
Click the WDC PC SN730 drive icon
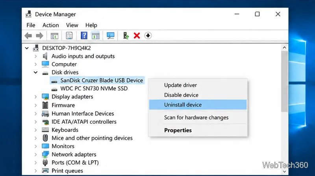pos(54,89)
